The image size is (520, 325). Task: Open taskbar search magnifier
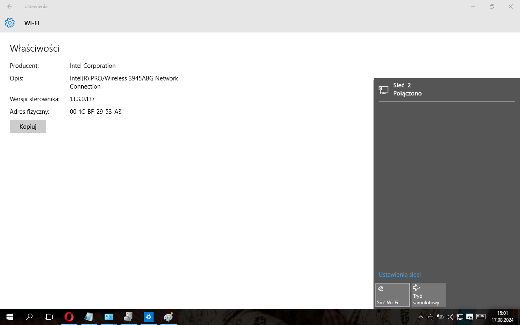[x=29, y=317]
